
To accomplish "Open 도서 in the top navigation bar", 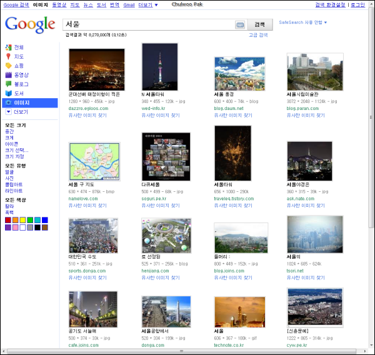I will coord(101,5).
